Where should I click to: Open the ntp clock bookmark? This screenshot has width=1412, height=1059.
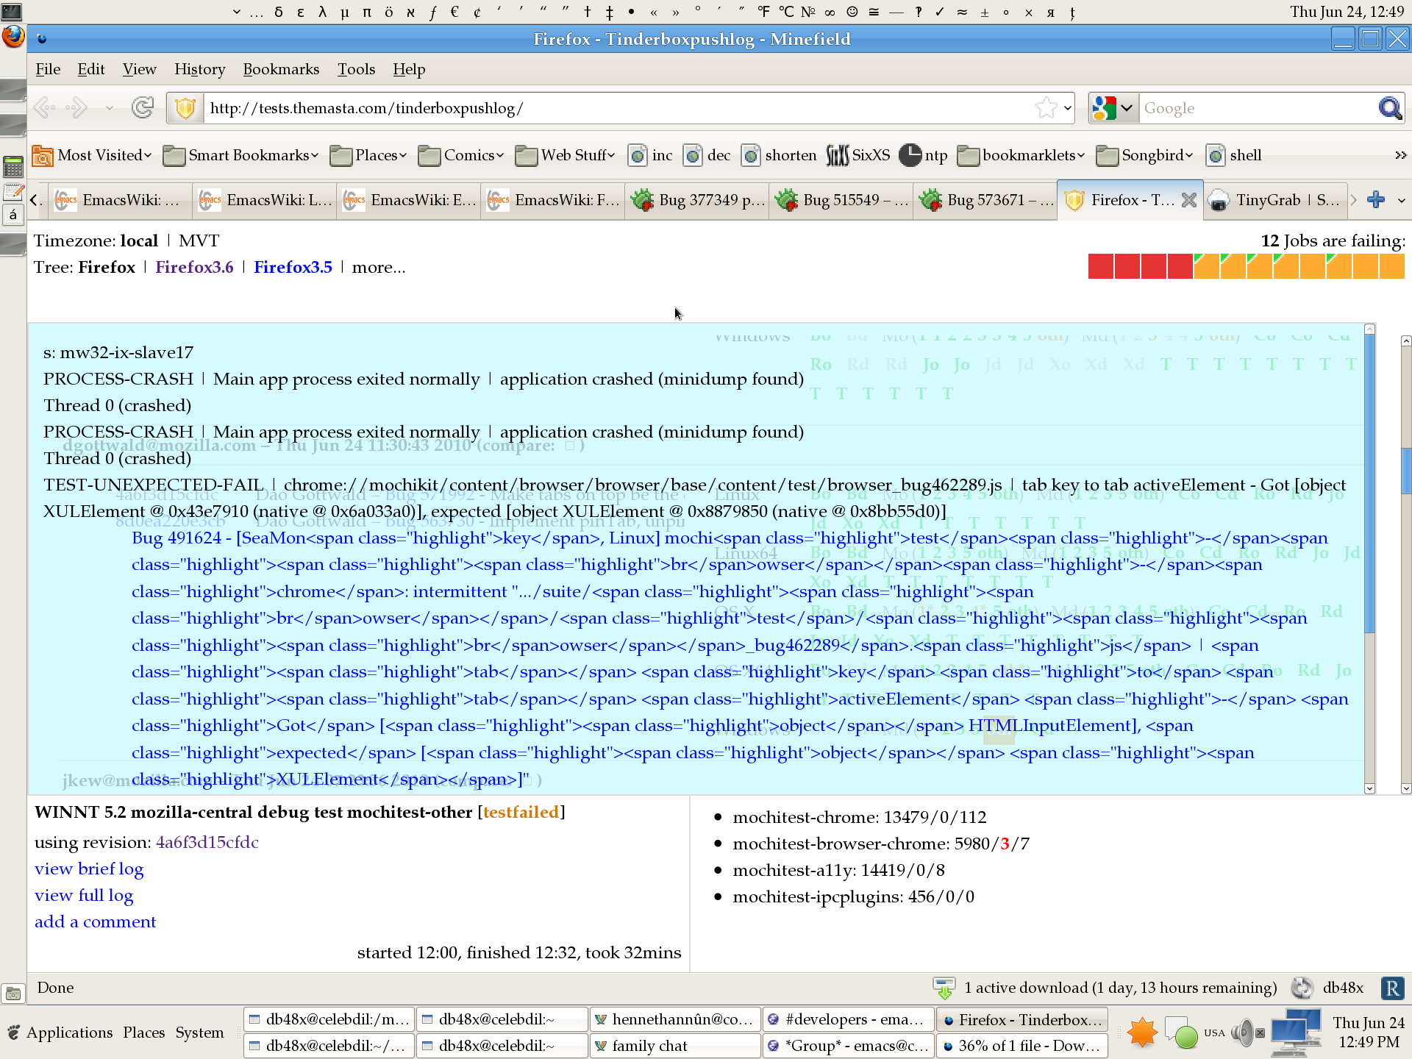pos(924,155)
